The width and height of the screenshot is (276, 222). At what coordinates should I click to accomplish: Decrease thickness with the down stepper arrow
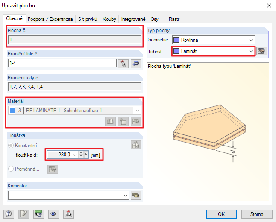pyautogui.click(x=81, y=156)
